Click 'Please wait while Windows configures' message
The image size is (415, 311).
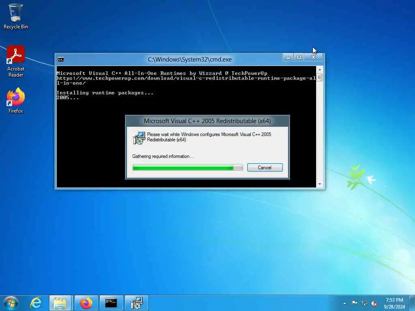point(209,137)
